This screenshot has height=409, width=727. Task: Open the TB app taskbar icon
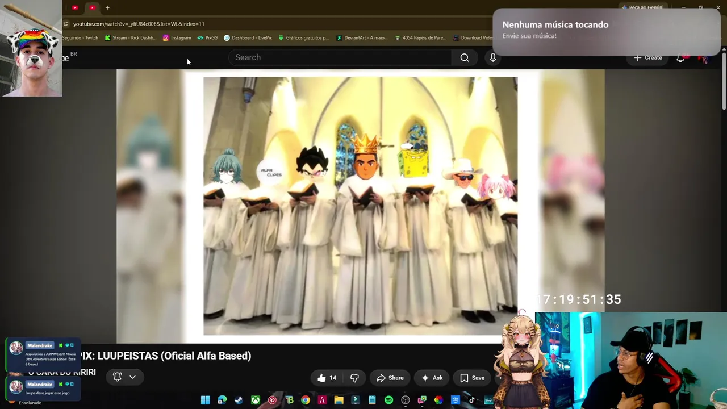click(x=289, y=400)
